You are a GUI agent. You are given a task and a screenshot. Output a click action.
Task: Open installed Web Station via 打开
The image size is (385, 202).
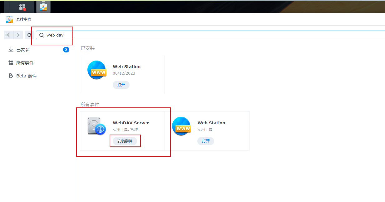click(121, 85)
